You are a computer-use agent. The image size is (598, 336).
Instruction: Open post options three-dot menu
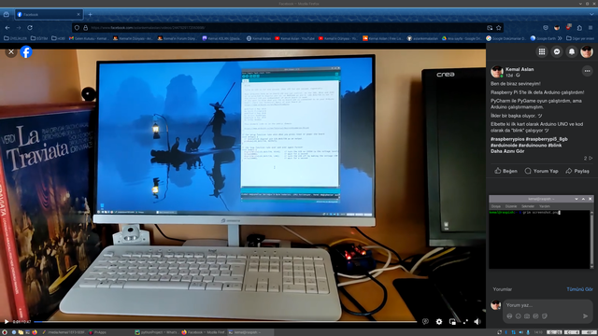click(x=588, y=71)
